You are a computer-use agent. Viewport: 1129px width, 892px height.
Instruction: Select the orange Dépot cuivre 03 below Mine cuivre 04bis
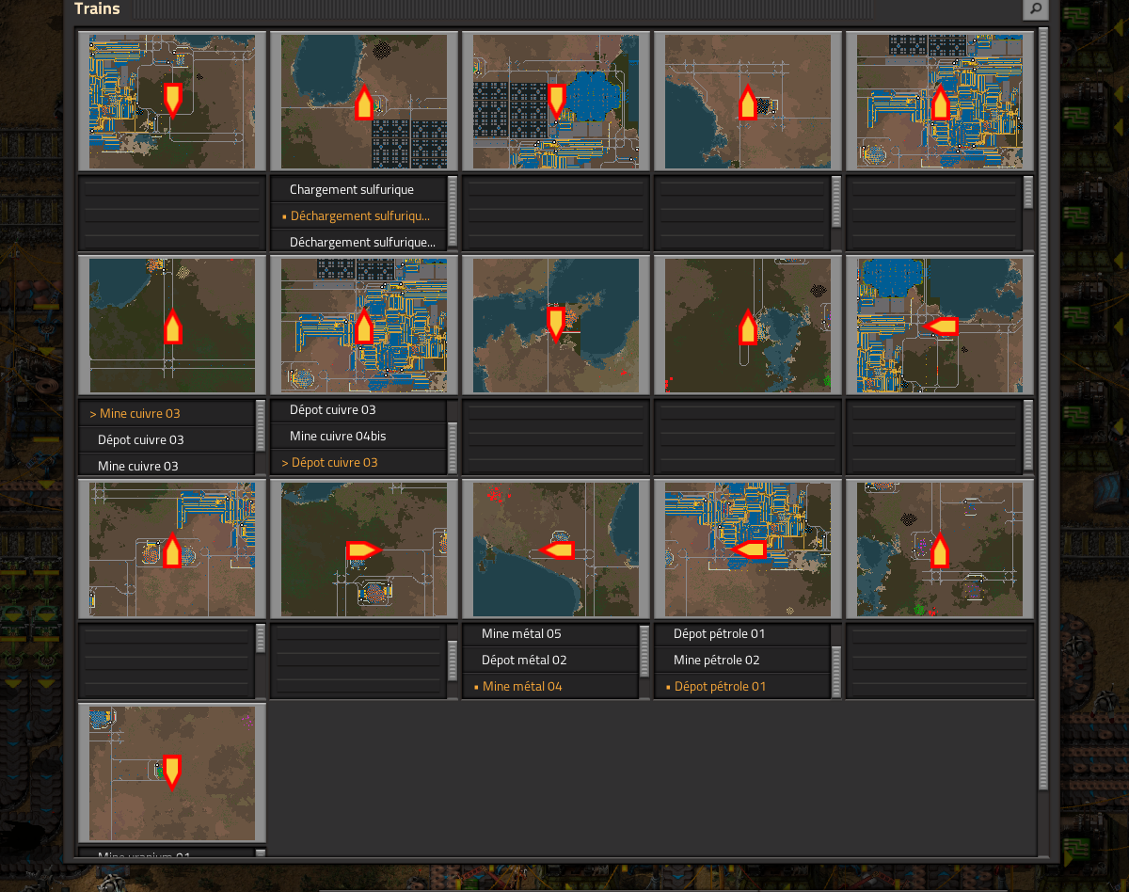click(x=358, y=462)
